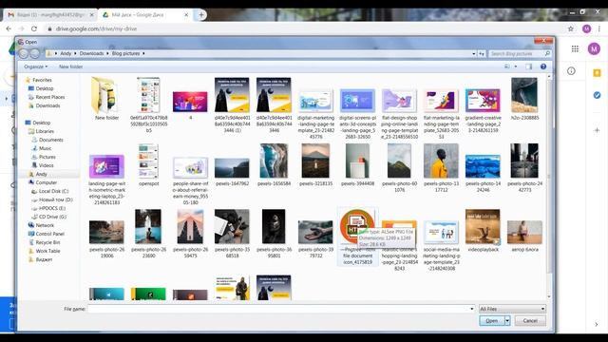This screenshot has width=608, height=342.
Task: Select the pexels-3218135 photo
Action: point(315,164)
